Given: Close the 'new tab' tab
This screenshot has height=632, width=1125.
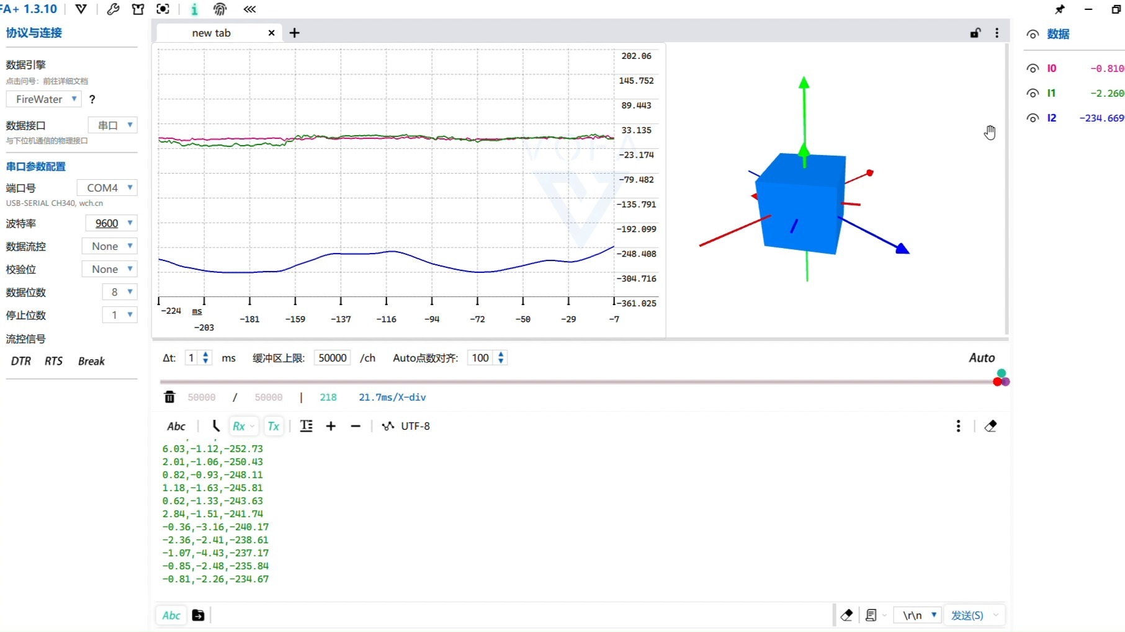Looking at the screenshot, I should coord(271,33).
